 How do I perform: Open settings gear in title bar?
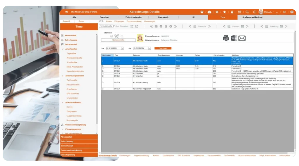217,12
